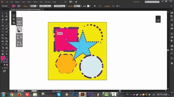This screenshot has height=97, width=174.
Task: Open the graphic Style dropdown
Action: click(90, 6)
